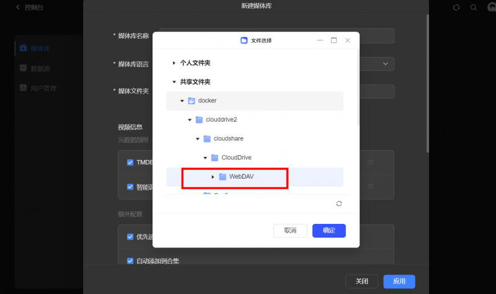The image size is (496, 294).
Task: Click the 个人文件夹 label
Action: (x=195, y=63)
